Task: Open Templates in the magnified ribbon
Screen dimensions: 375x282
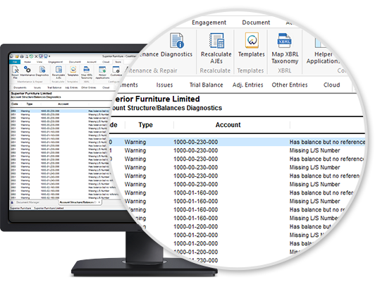Action: click(252, 44)
